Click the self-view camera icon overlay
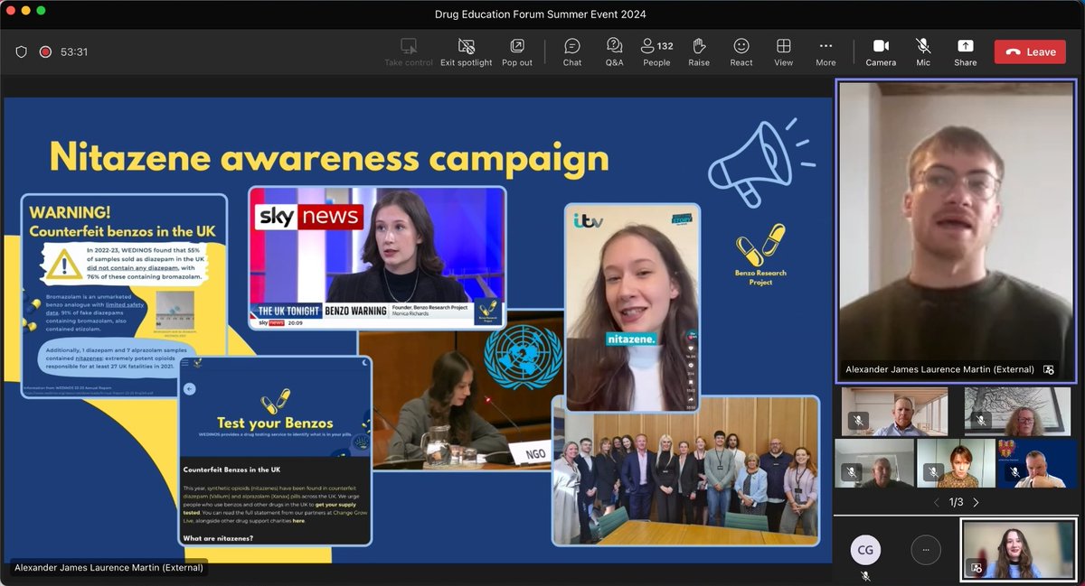The image size is (1085, 586). pyautogui.click(x=976, y=567)
